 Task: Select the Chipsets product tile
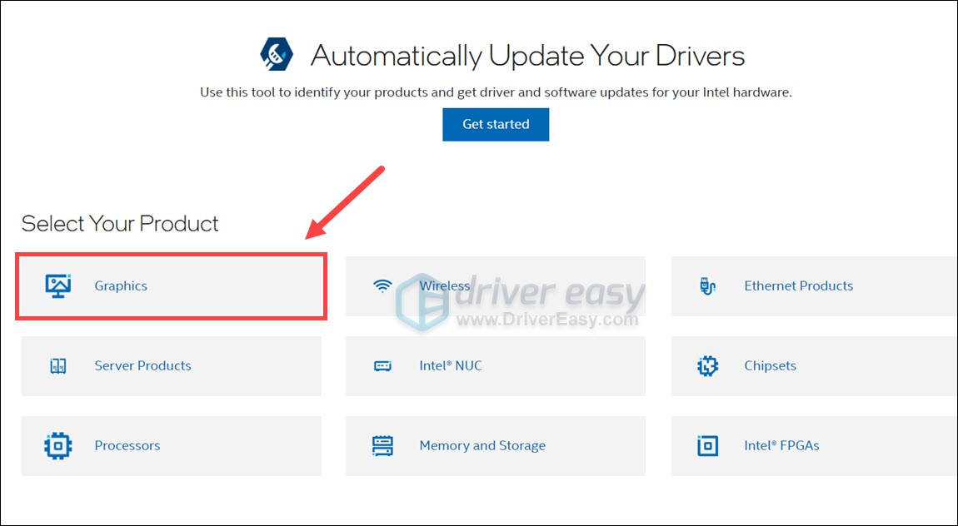pyautogui.click(x=812, y=365)
